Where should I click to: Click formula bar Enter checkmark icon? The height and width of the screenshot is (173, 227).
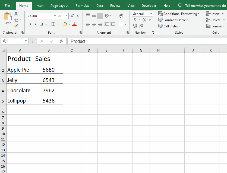(x=52, y=41)
